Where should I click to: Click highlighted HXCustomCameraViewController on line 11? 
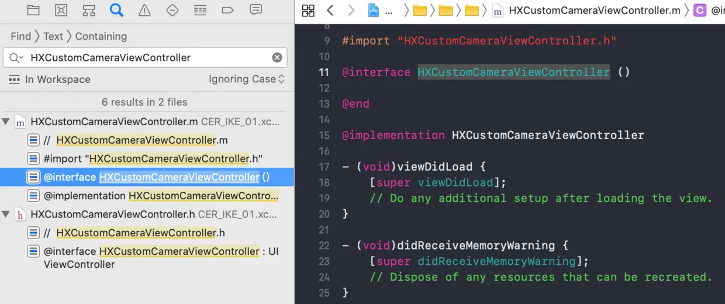coord(513,72)
